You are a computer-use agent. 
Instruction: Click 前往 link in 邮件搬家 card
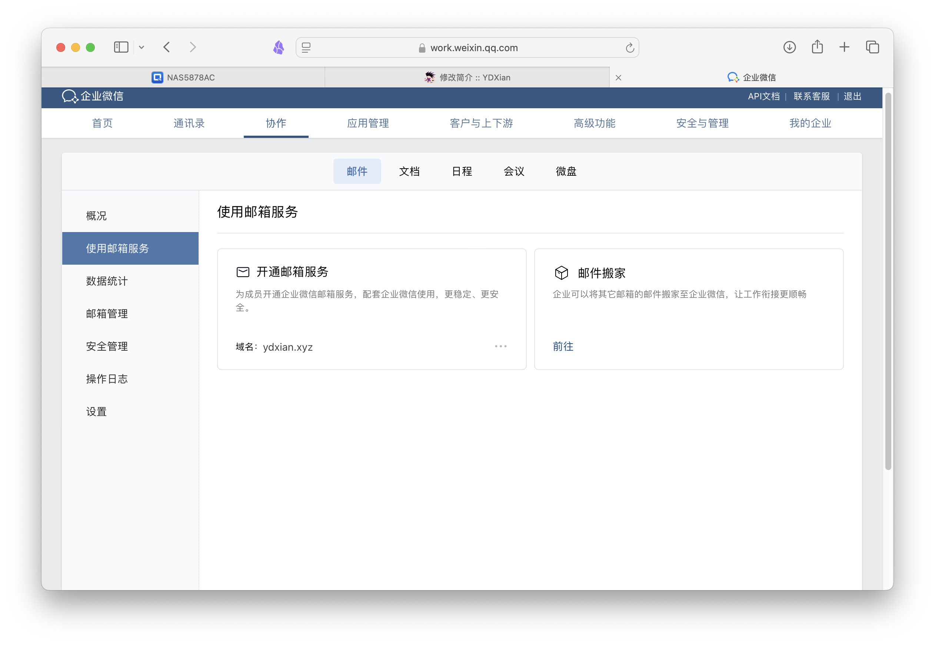click(563, 346)
